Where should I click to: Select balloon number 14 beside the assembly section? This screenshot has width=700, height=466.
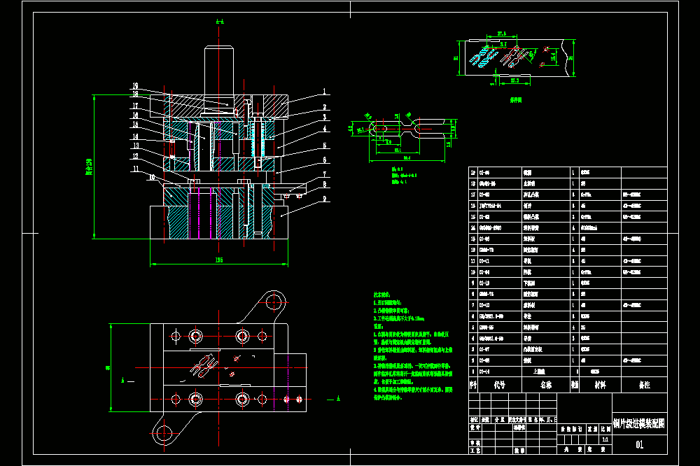(135, 136)
